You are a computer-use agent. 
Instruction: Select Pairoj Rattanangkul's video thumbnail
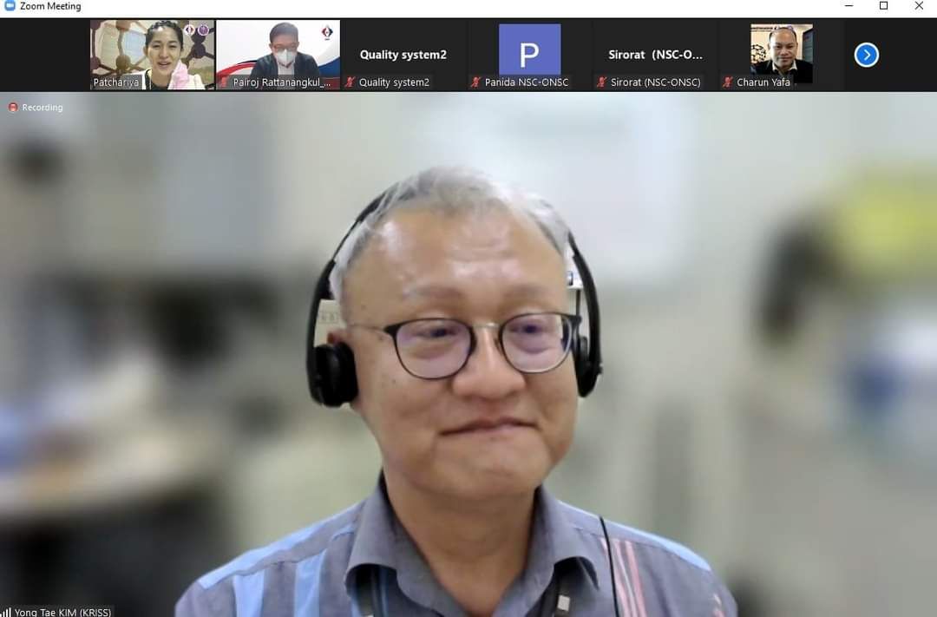click(278, 52)
